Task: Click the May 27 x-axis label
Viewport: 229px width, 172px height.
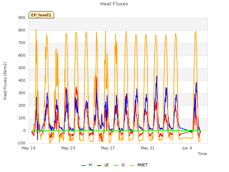Action: 108,148
